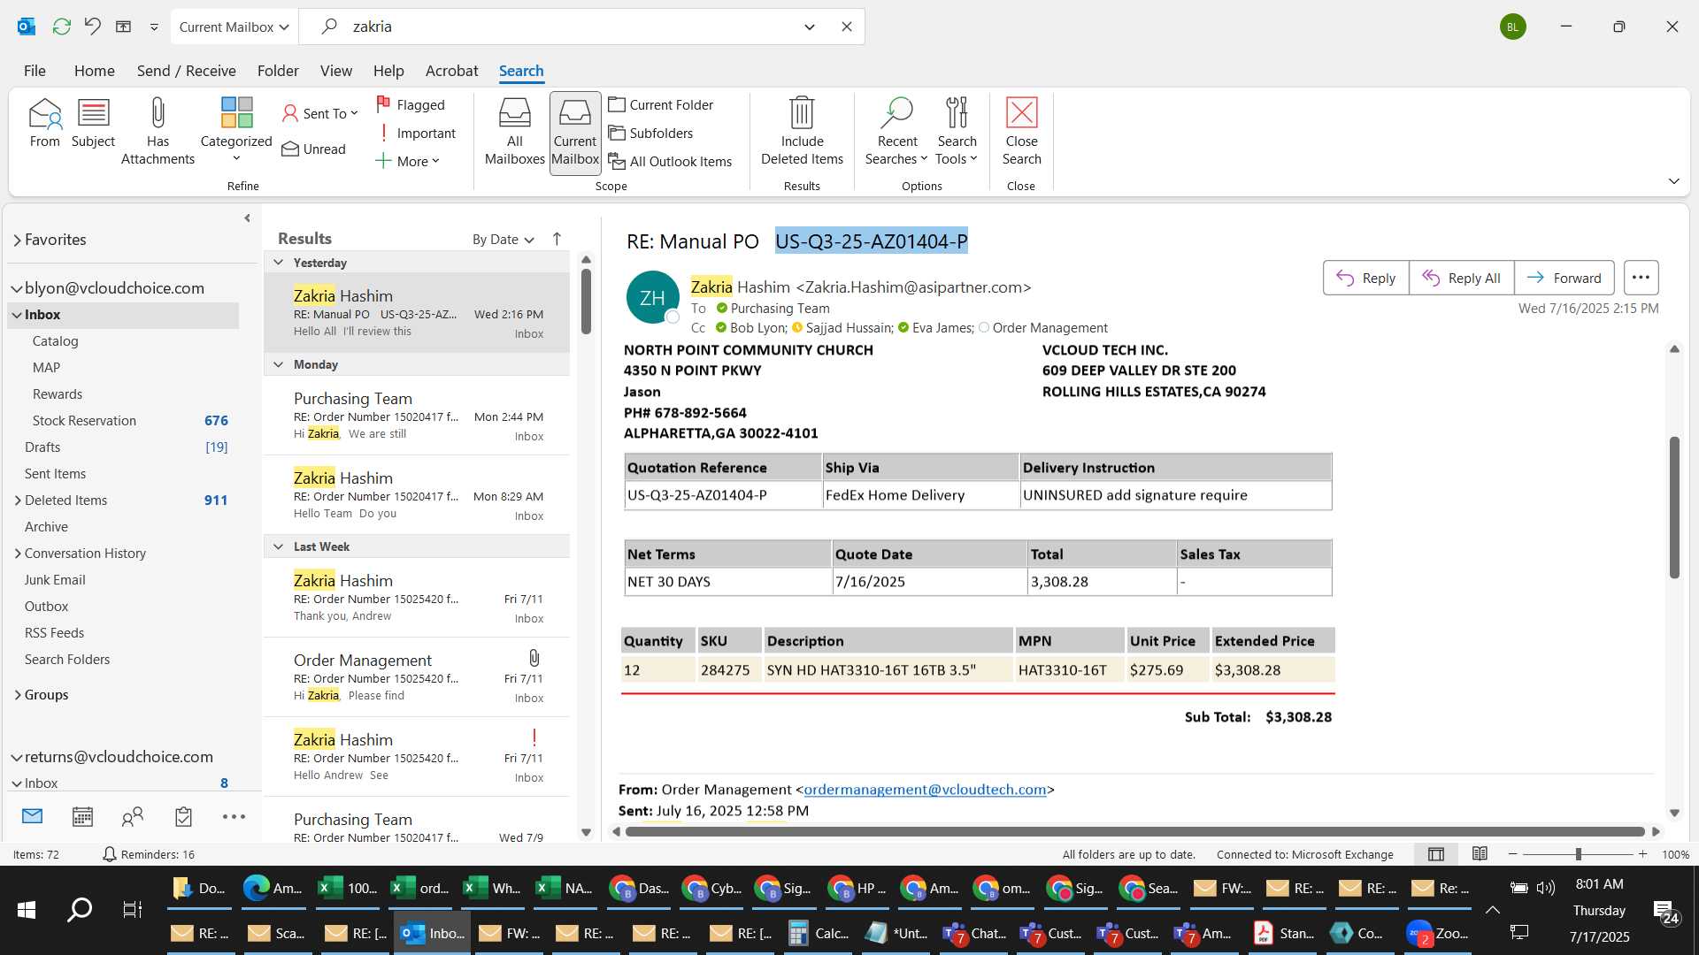The image size is (1699, 955).
Task: Open the Categorized filter
Action: coord(236,131)
